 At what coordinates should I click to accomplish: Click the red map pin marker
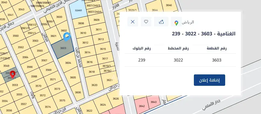coord(13,74)
